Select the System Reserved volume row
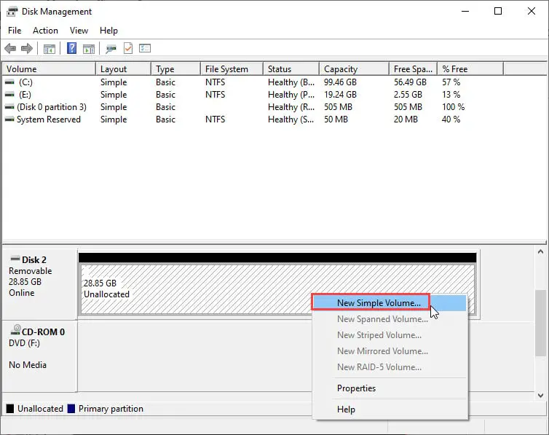This screenshot has height=435, width=549. click(x=48, y=119)
